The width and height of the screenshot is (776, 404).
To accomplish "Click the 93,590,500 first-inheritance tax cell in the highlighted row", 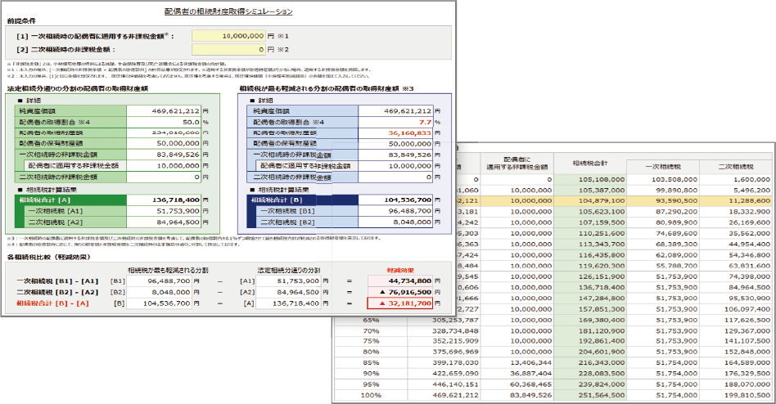I will click(x=663, y=200).
